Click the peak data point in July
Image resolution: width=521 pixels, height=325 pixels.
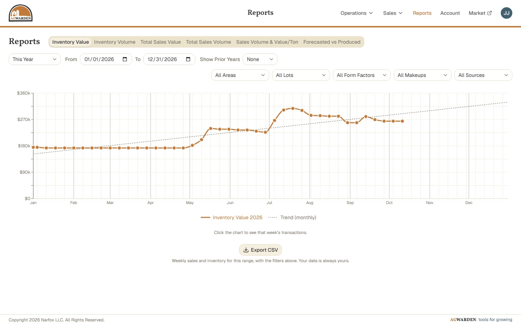293,108
